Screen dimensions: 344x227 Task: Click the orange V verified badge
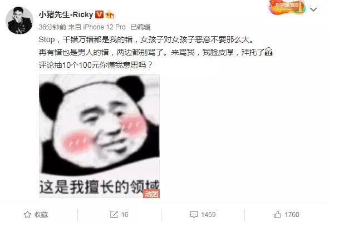(100, 14)
